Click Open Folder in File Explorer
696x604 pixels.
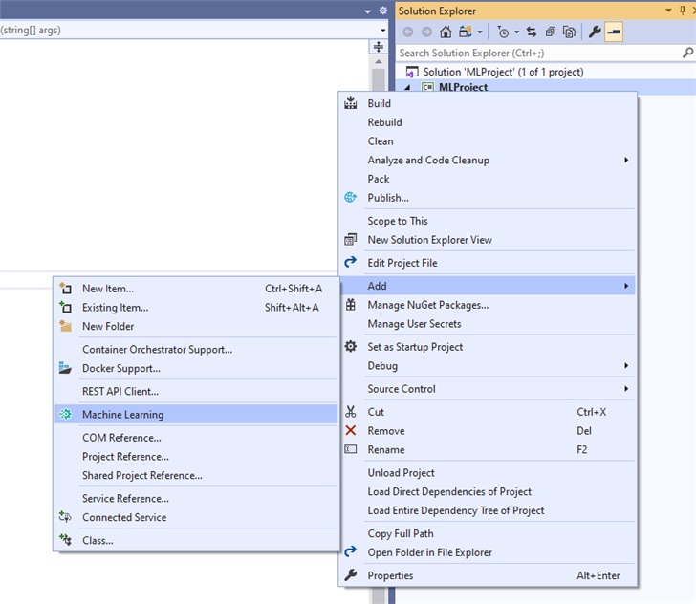point(489,552)
